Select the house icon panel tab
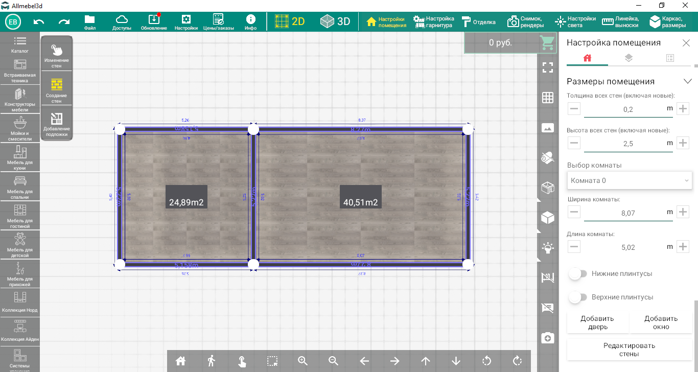Image resolution: width=698 pixels, height=372 pixels. (587, 58)
